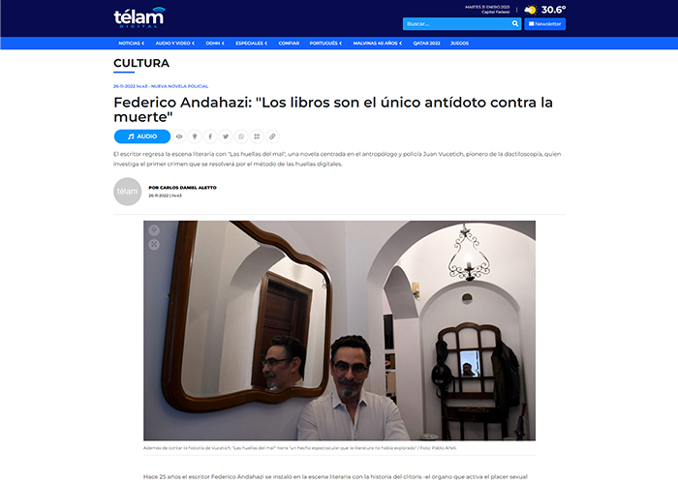Expand the Noticias menu
This screenshot has height=484, width=678.
[x=132, y=44]
